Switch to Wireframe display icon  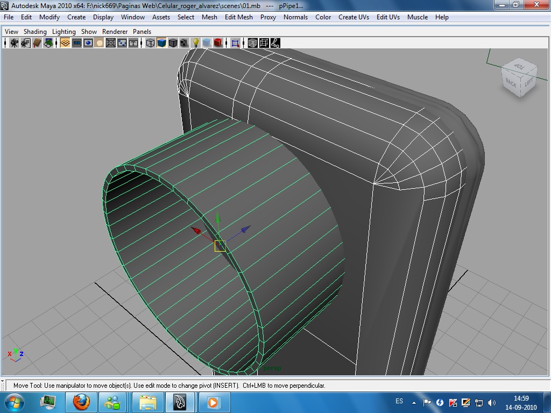click(x=150, y=43)
